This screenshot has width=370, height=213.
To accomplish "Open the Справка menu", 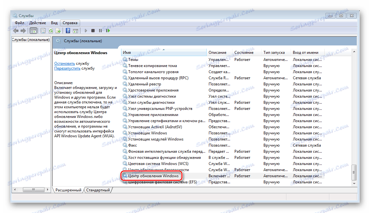I will tap(70, 23).
